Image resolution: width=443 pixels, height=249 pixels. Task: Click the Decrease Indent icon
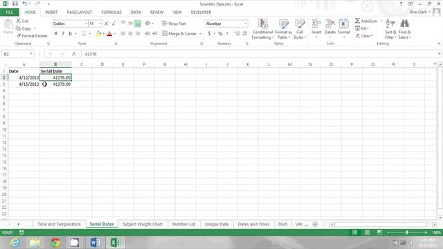147,34
